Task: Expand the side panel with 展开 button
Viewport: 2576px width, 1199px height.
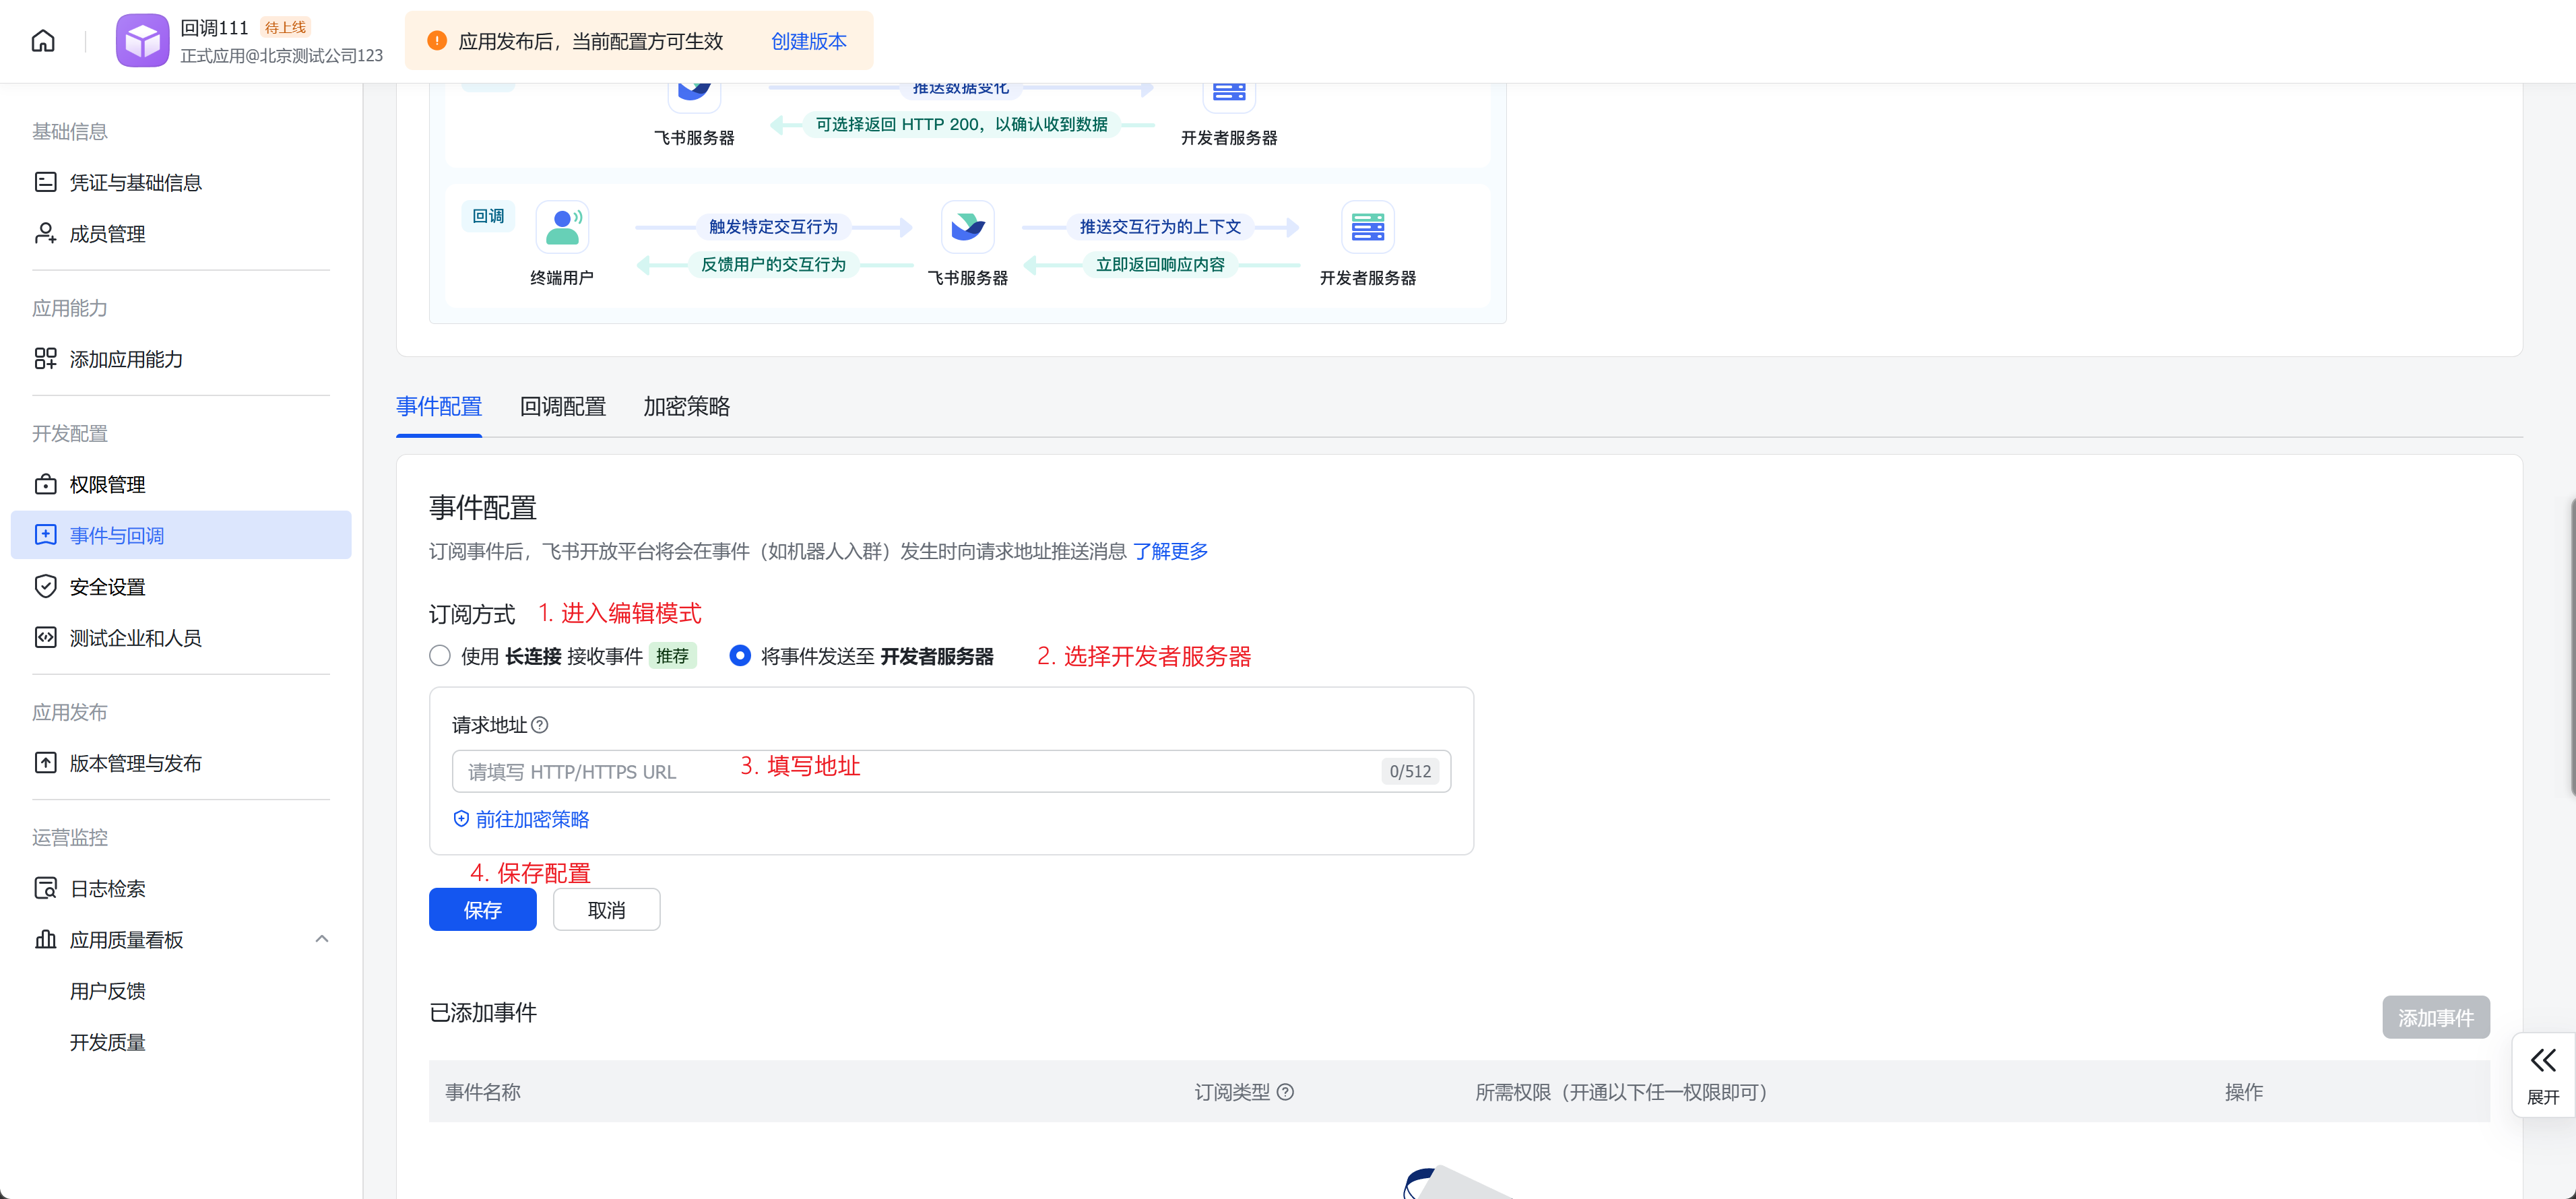Action: pyautogui.click(x=2542, y=1074)
